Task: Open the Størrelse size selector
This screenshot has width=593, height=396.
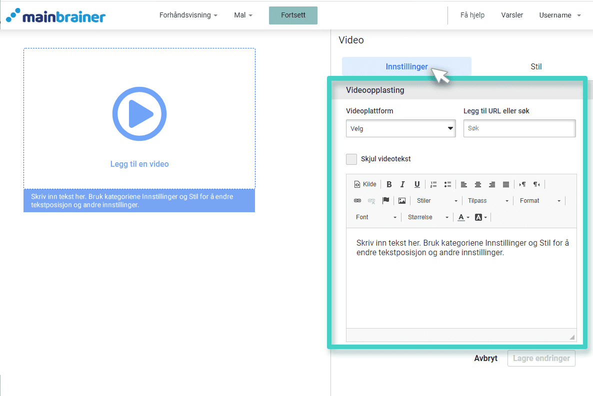Action: 427,217
